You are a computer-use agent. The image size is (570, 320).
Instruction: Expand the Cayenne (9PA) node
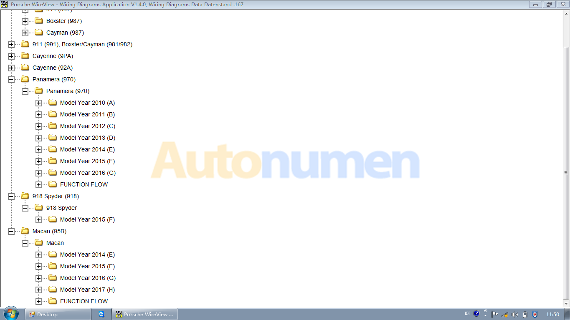point(11,56)
